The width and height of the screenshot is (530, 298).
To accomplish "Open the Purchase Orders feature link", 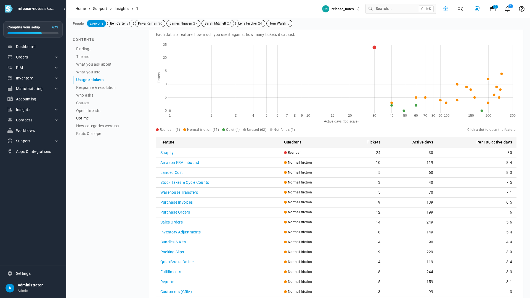I will (x=175, y=212).
